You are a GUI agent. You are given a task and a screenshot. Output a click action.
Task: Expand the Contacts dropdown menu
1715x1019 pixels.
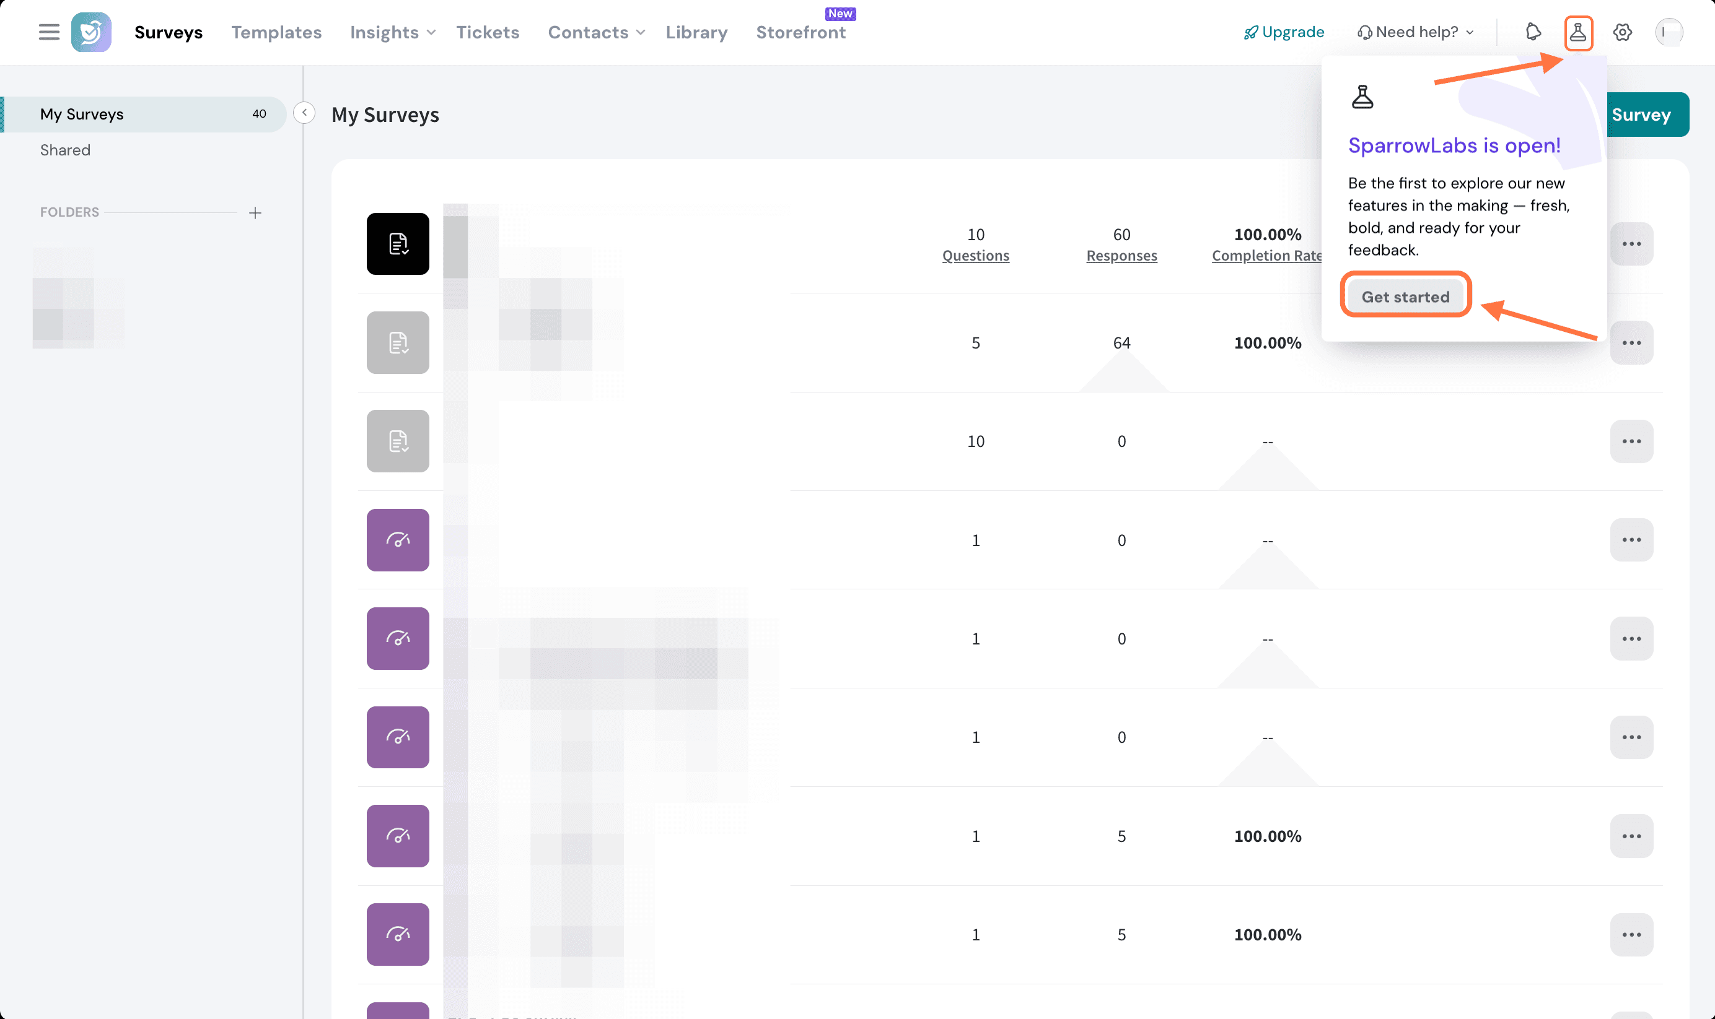(x=595, y=32)
